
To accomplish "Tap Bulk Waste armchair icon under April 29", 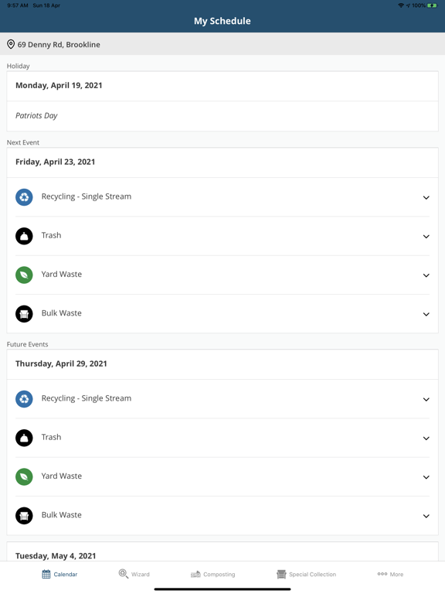I will click(24, 516).
